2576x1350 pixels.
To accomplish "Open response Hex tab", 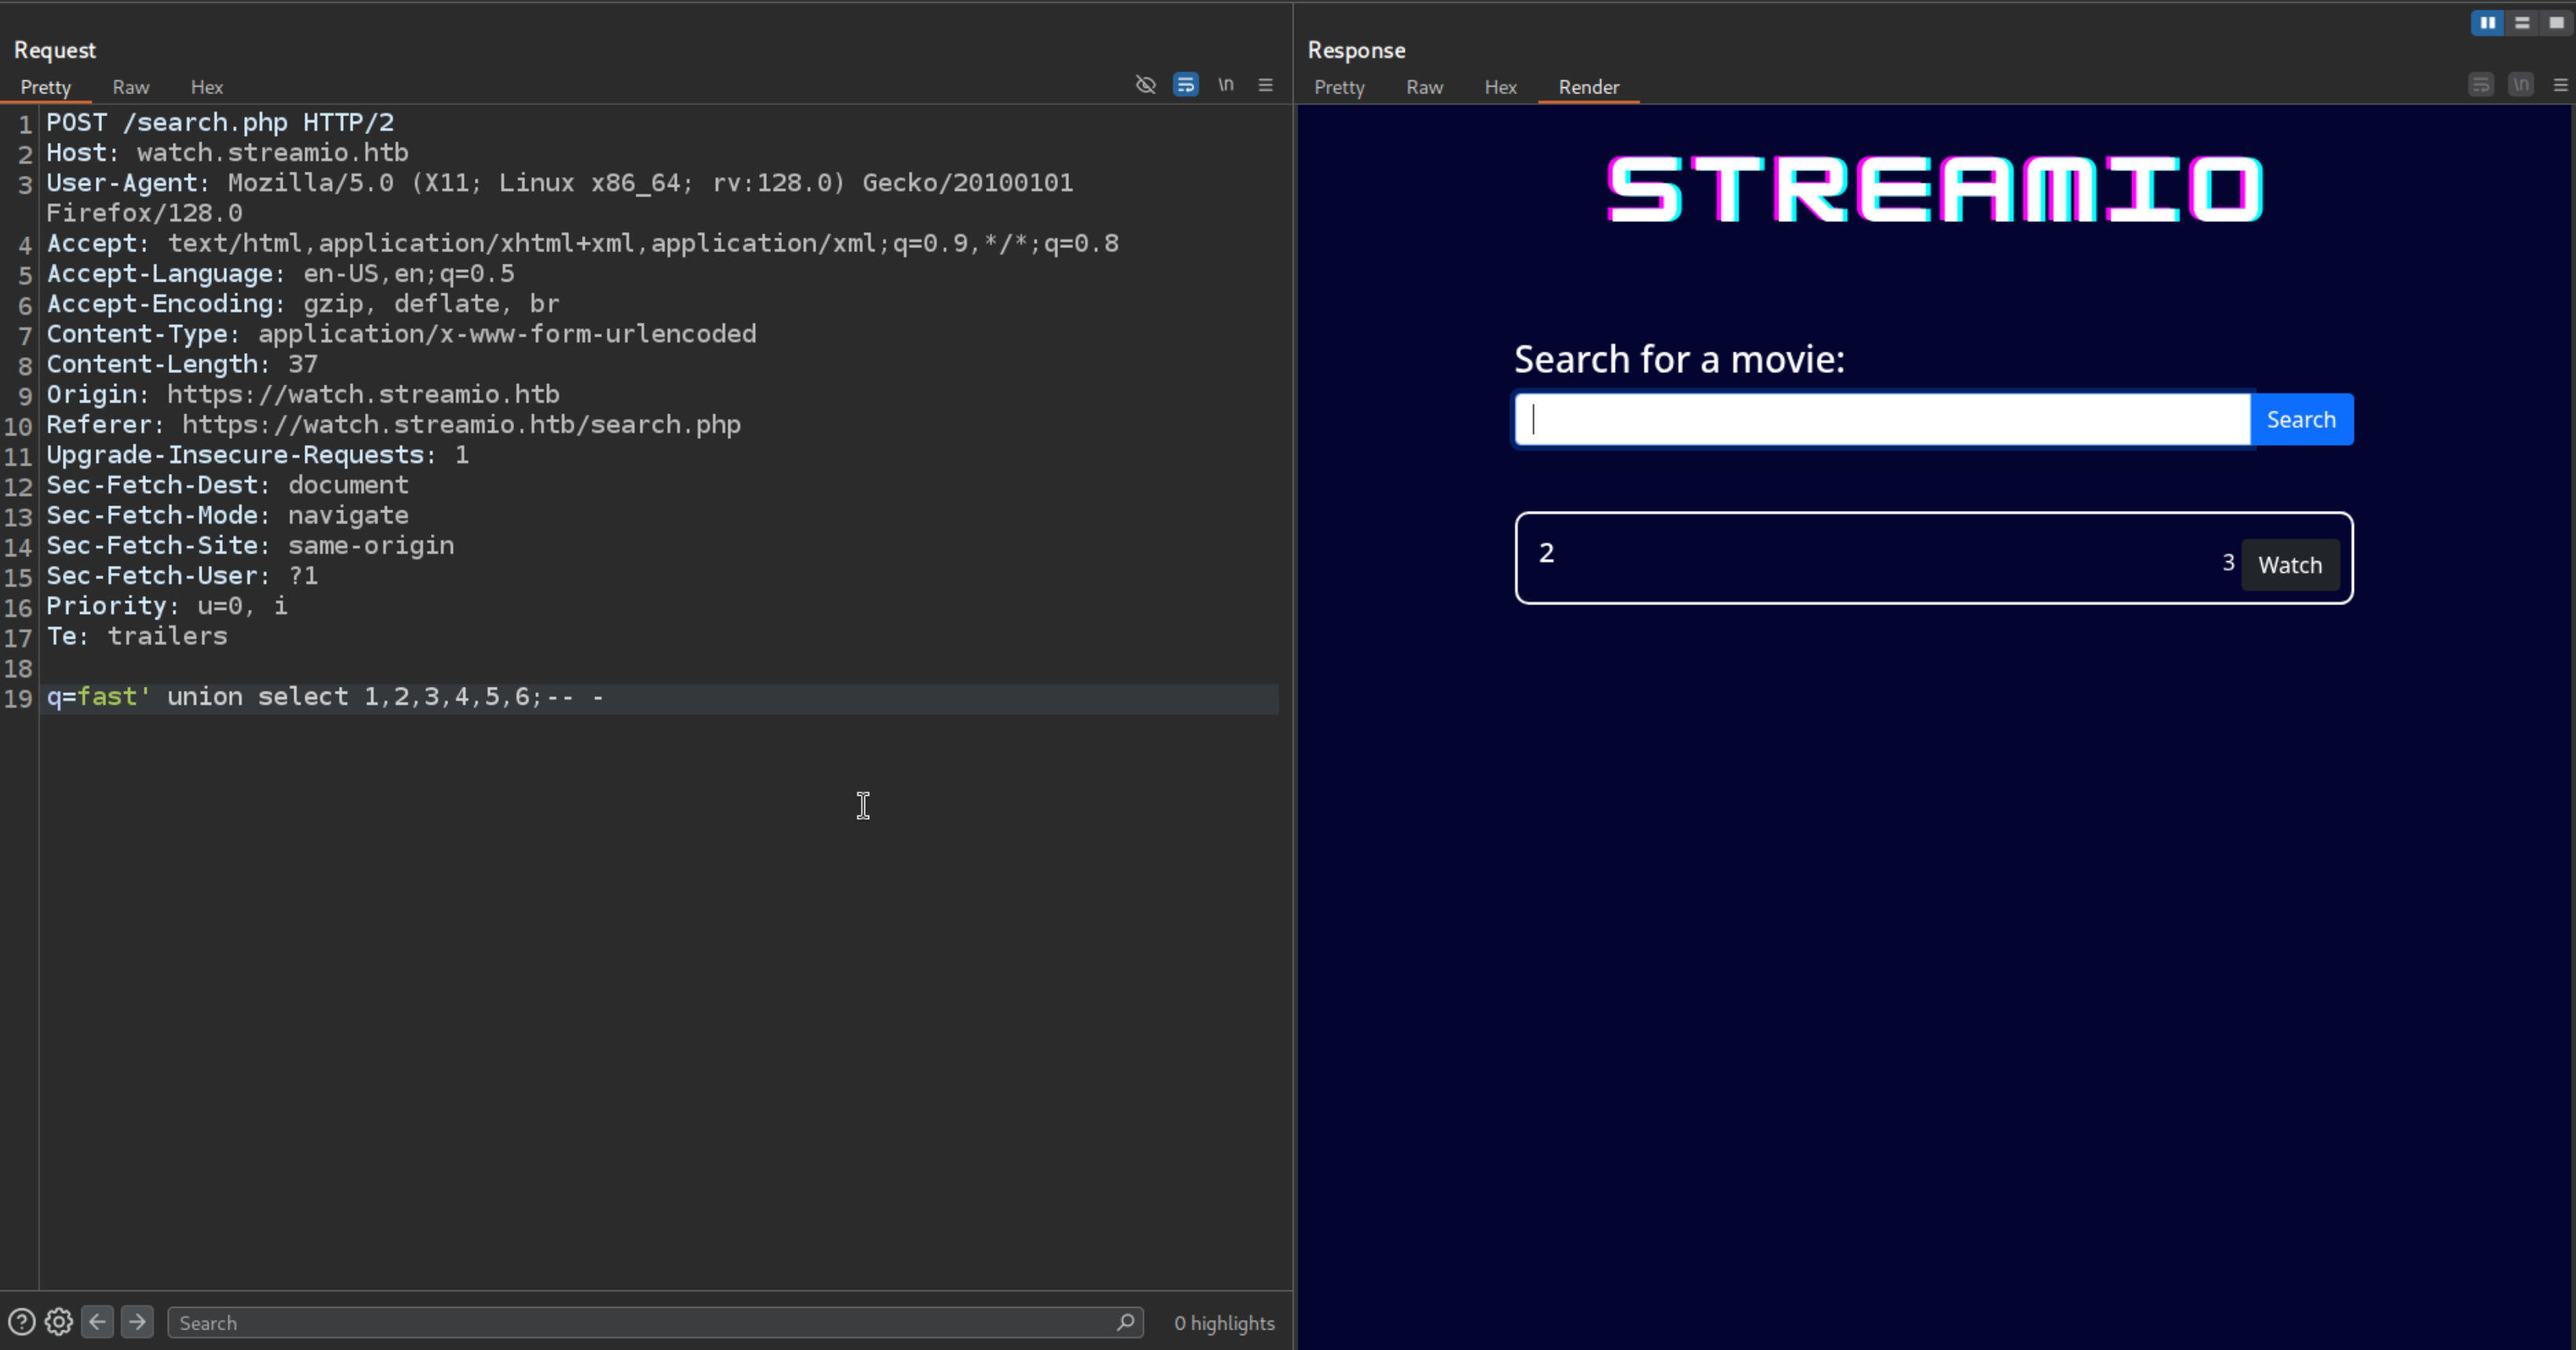I will (x=1500, y=87).
